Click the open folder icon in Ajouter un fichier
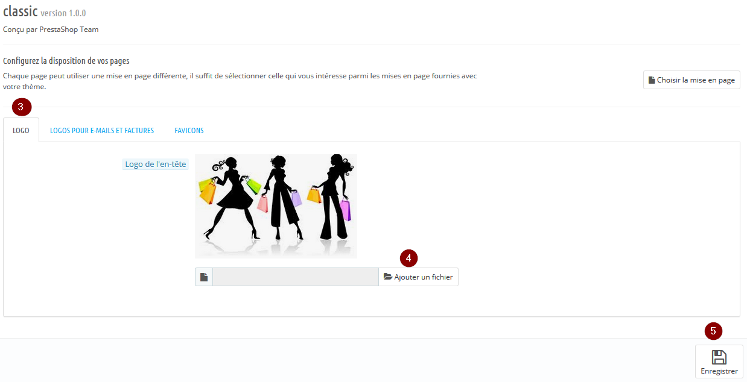747x382 pixels. pyautogui.click(x=388, y=277)
